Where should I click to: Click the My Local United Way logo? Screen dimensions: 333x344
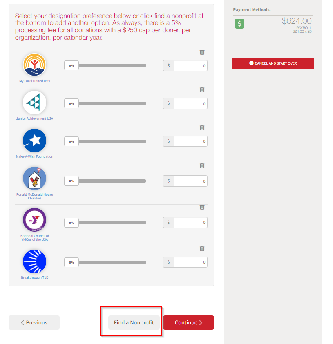[x=34, y=65]
